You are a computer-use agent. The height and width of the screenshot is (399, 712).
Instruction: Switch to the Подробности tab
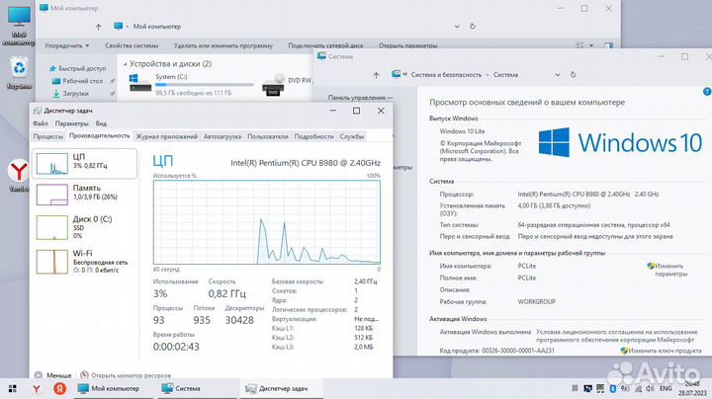pos(313,136)
